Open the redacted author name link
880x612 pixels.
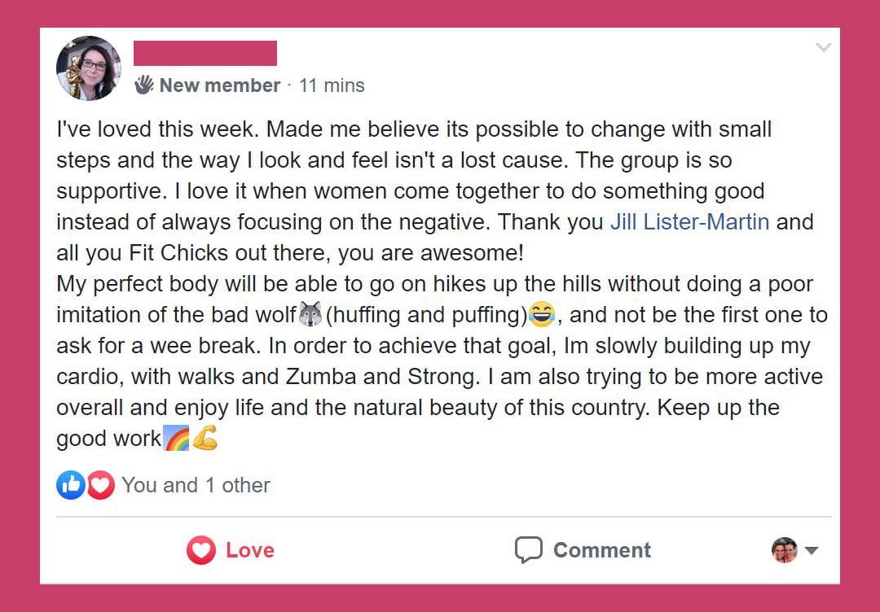pos(205,53)
